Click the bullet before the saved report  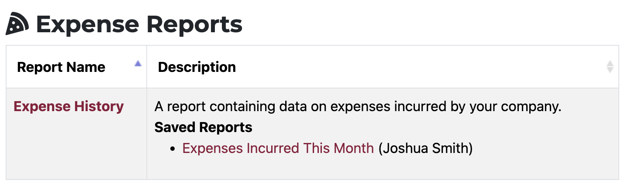coord(173,149)
